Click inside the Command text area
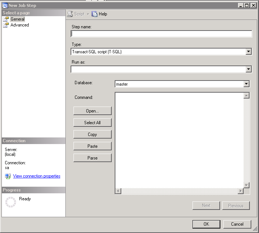 (179, 140)
